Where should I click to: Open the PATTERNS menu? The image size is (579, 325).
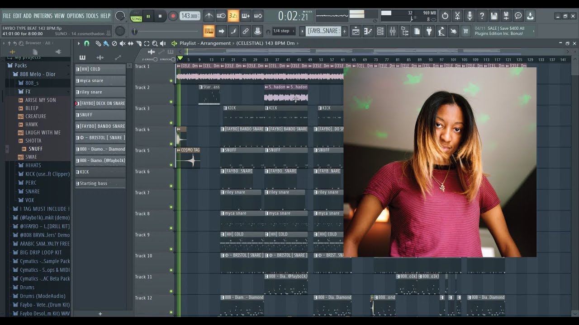pos(43,16)
